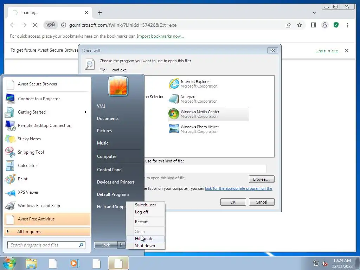
Task: Click the user account flower picture
Action: (x=118, y=86)
